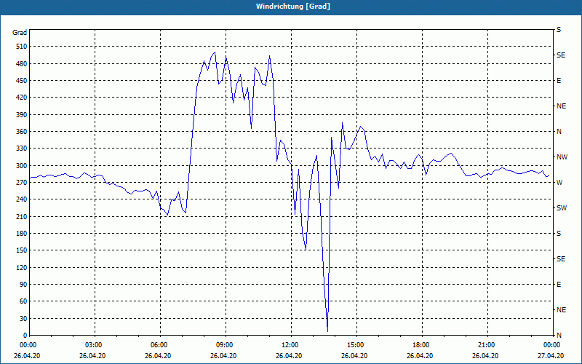The width and height of the screenshot is (582, 364).
Task: Select the 450 y-axis tick label
Action: click(x=22, y=81)
